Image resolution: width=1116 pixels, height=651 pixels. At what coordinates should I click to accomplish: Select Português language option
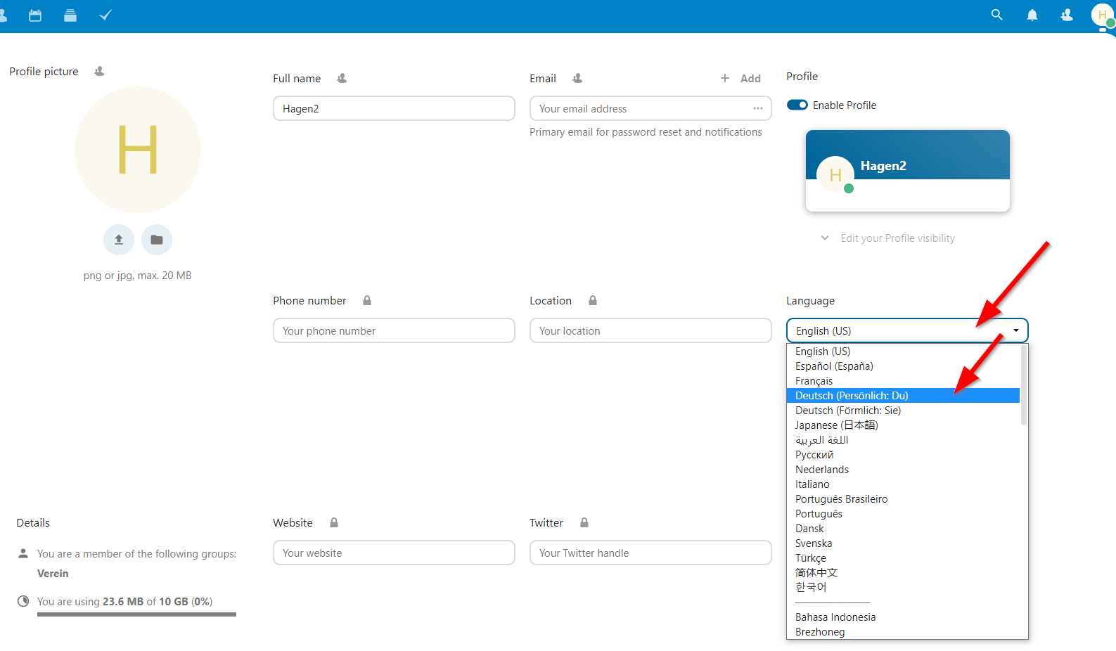[x=903, y=514]
